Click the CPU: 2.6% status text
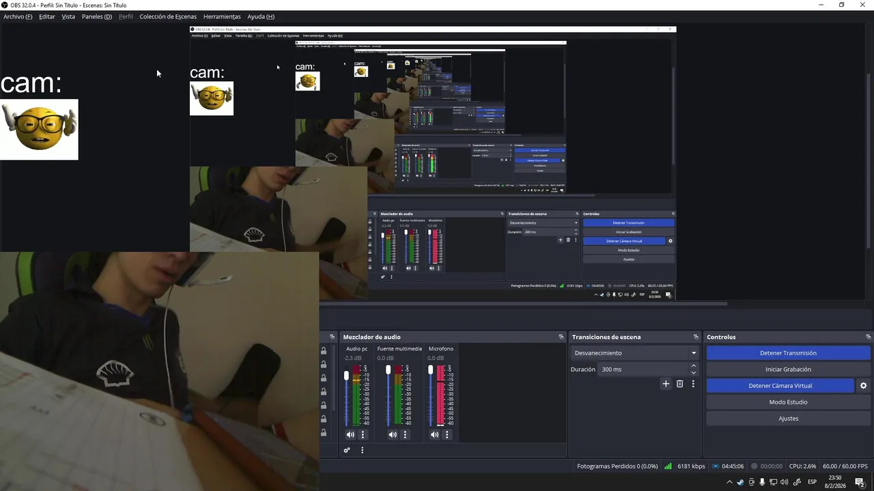 802,466
